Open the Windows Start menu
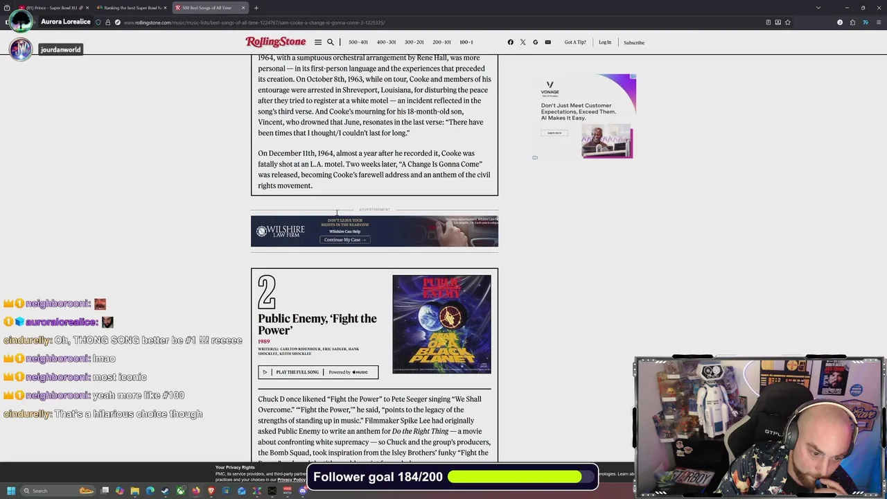 tap(11, 491)
